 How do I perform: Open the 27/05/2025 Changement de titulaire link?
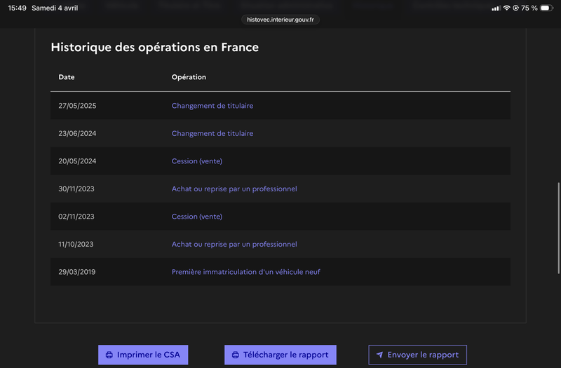pyautogui.click(x=212, y=106)
